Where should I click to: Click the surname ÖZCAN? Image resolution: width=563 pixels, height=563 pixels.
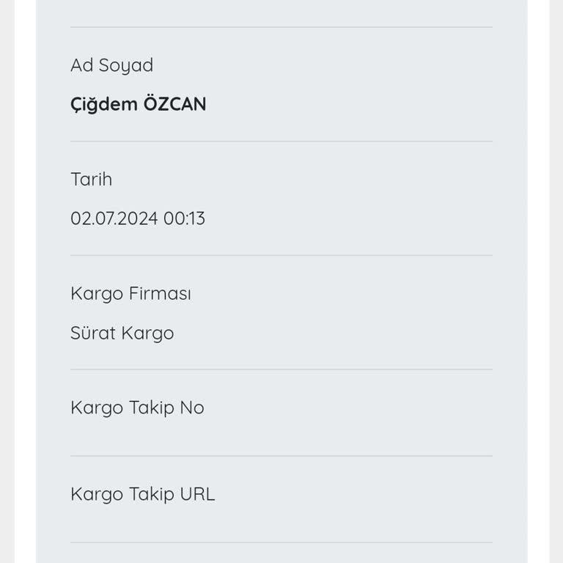coord(174,104)
